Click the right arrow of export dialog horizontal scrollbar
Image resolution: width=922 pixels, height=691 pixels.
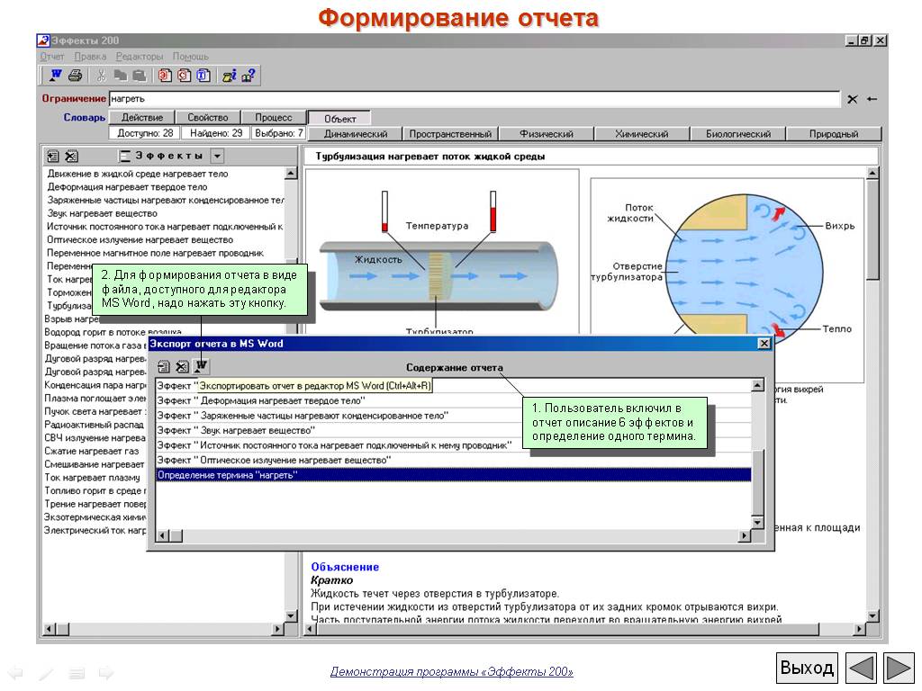pos(745,535)
